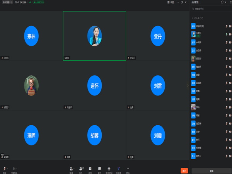Toggle microphone for 秀云 row in members list
Viewport: 232px width, 174px height.
pyautogui.click(x=227, y=156)
